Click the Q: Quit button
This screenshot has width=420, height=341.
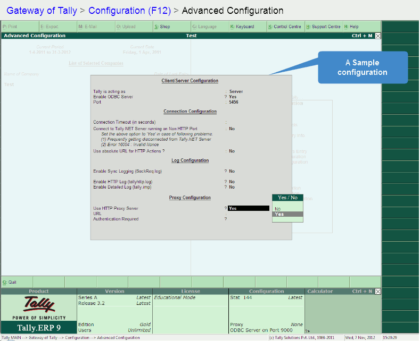click(17, 282)
